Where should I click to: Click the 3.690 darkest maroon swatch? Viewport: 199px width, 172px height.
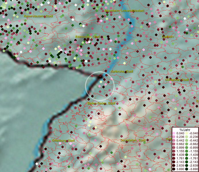click(174, 169)
